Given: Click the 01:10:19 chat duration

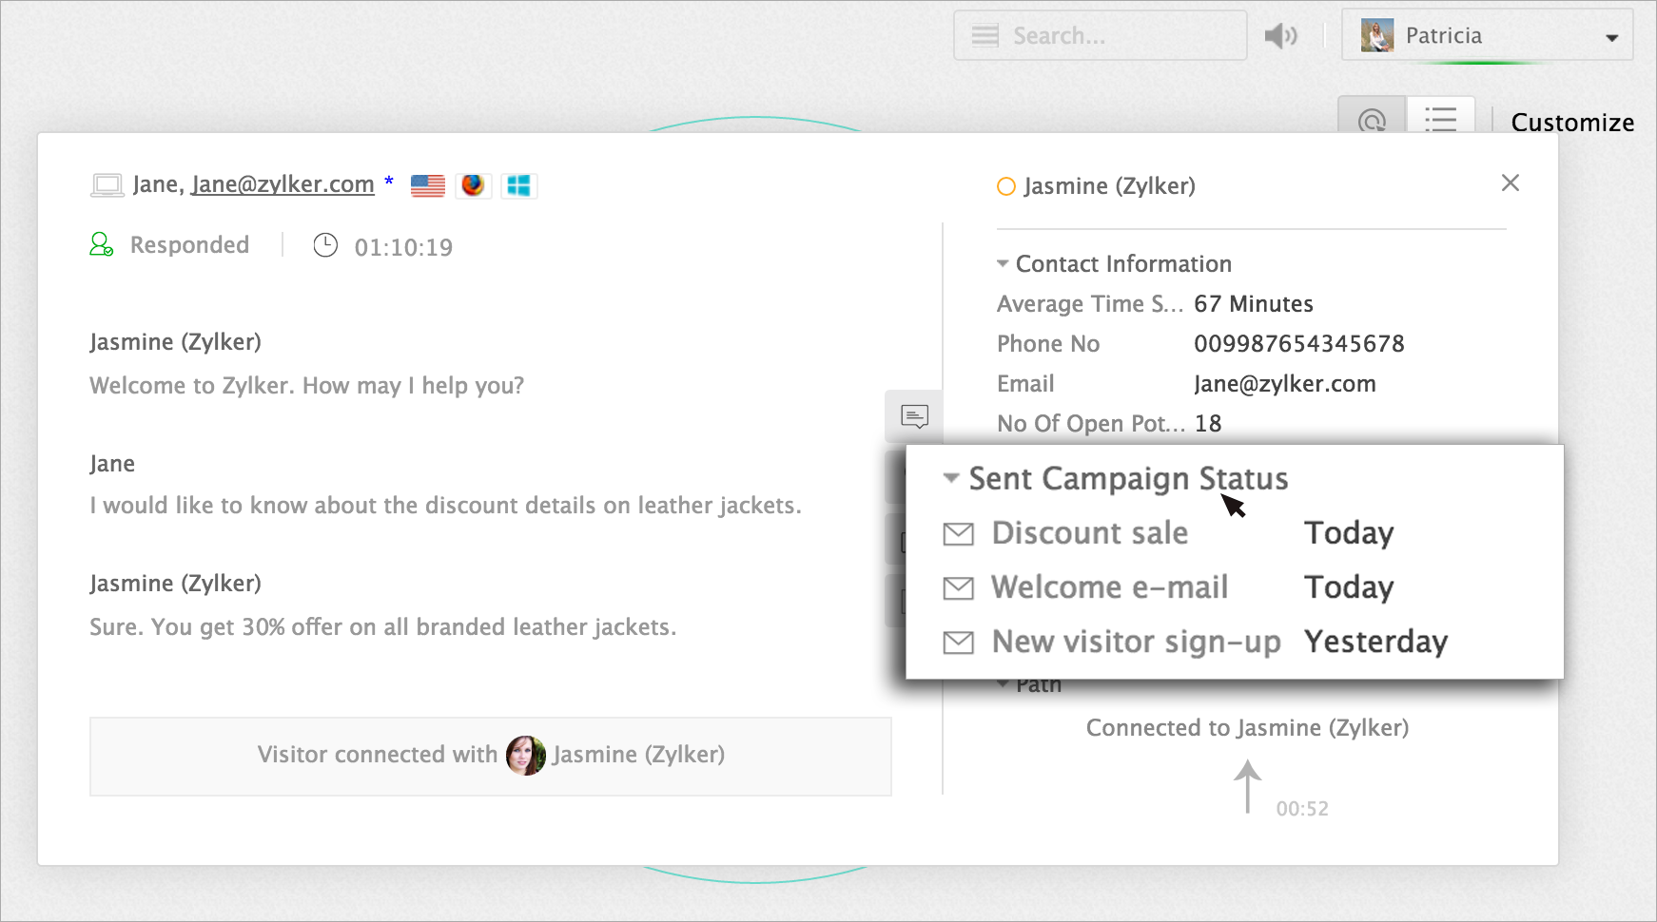Looking at the screenshot, I should click(403, 247).
